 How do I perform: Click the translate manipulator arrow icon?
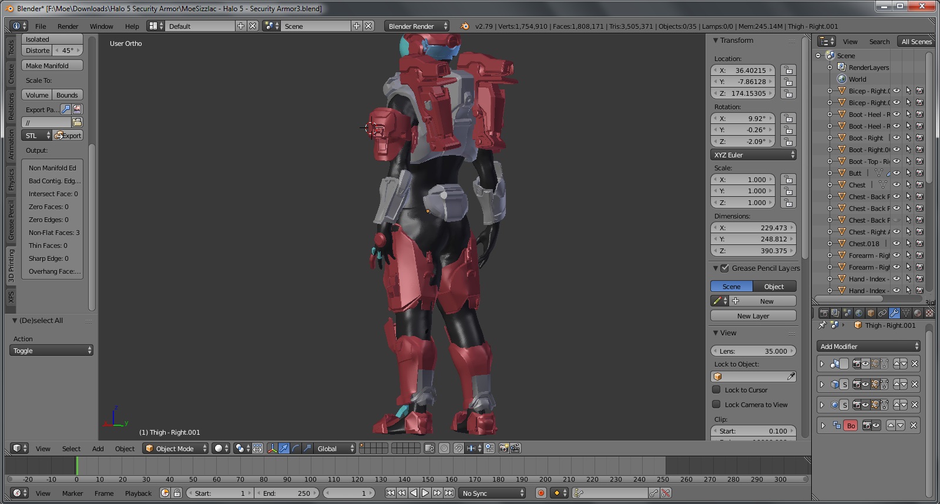[x=284, y=448]
